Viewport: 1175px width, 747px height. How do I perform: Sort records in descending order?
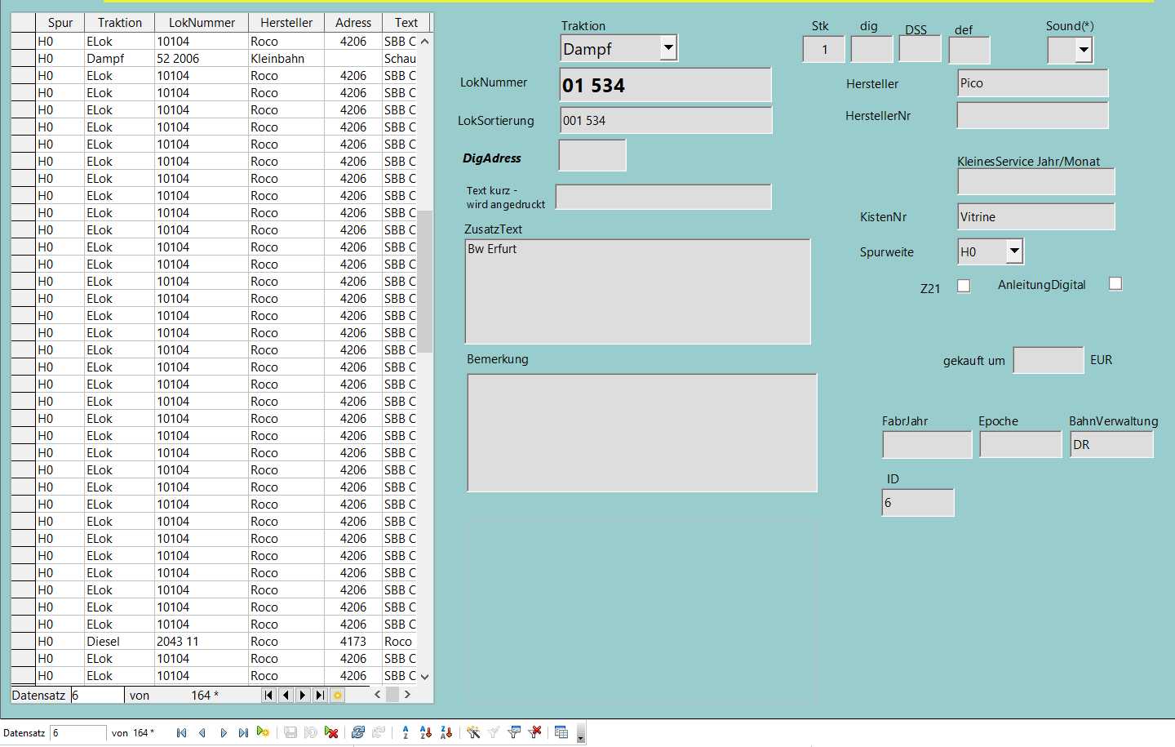pyautogui.click(x=446, y=732)
